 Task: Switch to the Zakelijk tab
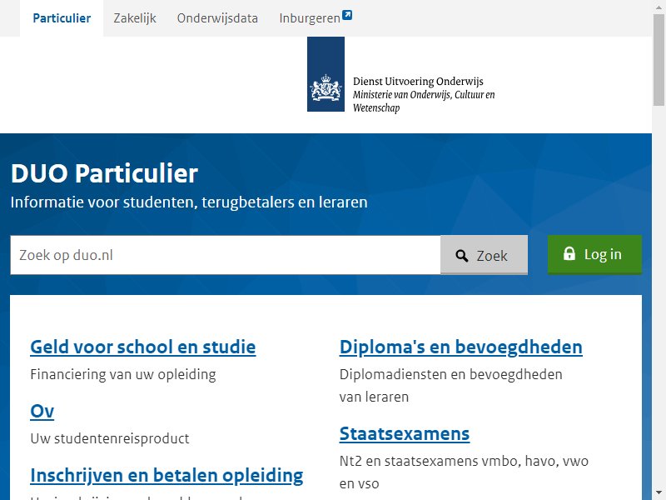[135, 18]
